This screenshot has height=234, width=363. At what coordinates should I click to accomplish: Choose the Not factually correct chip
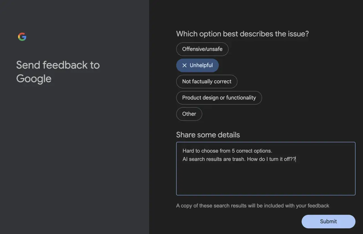[x=206, y=82]
